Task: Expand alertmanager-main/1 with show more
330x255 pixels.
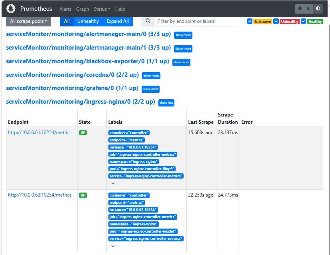Action: tap(183, 48)
